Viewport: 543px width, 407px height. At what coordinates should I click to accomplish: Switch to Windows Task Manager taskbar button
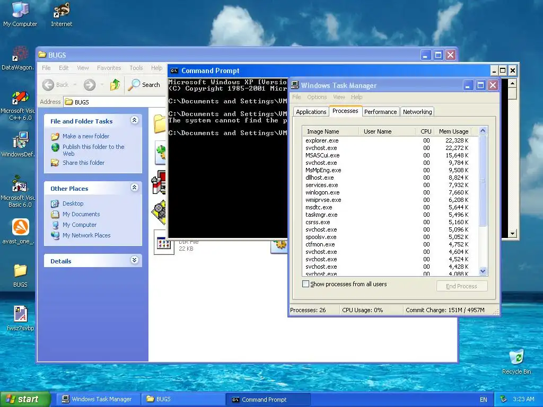coord(98,400)
